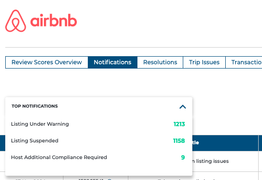This screenshot has height=180, width=262.
Task: Select the Notifications tab
Action: point(113,62)
